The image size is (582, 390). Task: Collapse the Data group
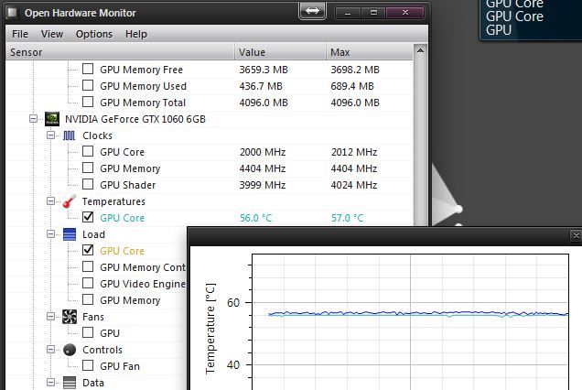point(51,382)
